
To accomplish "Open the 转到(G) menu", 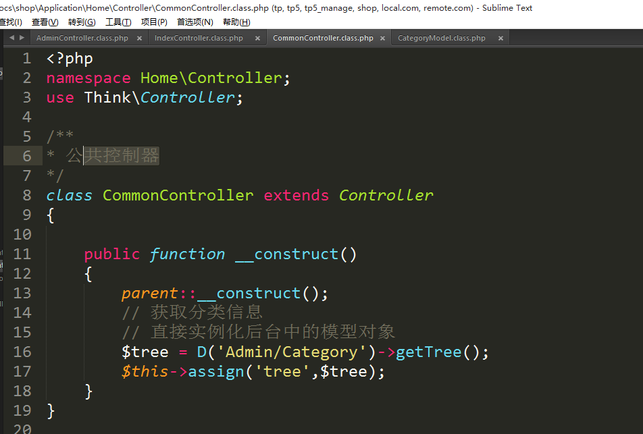I will (x=82, y=22).
